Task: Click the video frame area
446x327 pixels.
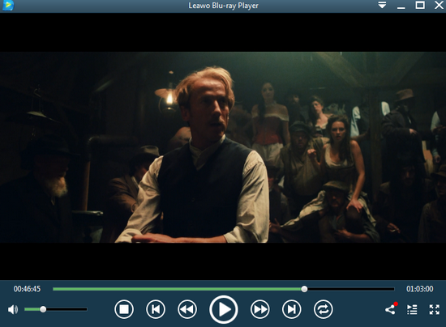Action: coord(223,147)
